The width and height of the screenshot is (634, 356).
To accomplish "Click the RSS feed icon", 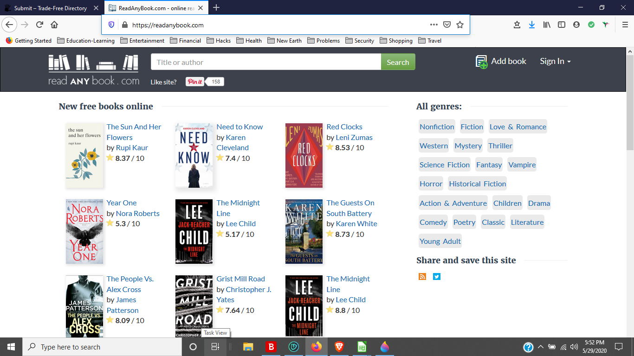I will tap(422, 277).
